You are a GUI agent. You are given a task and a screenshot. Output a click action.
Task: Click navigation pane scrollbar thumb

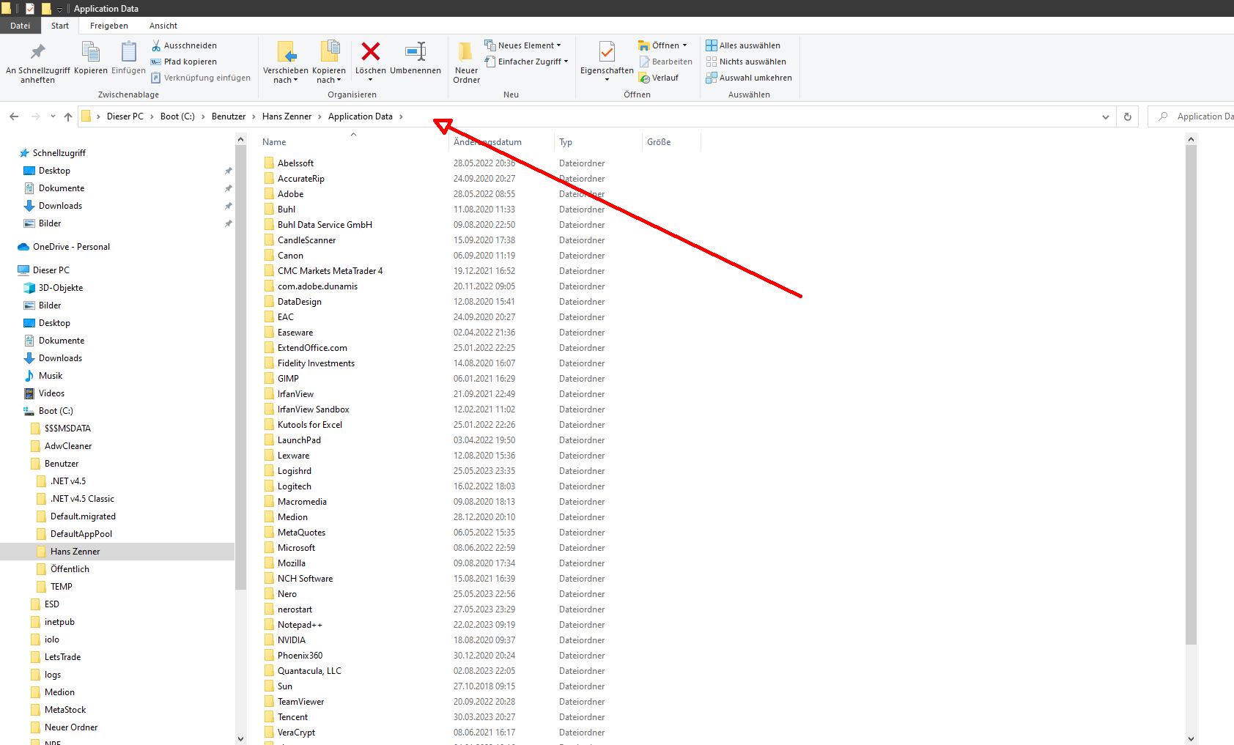click(241, 366)
